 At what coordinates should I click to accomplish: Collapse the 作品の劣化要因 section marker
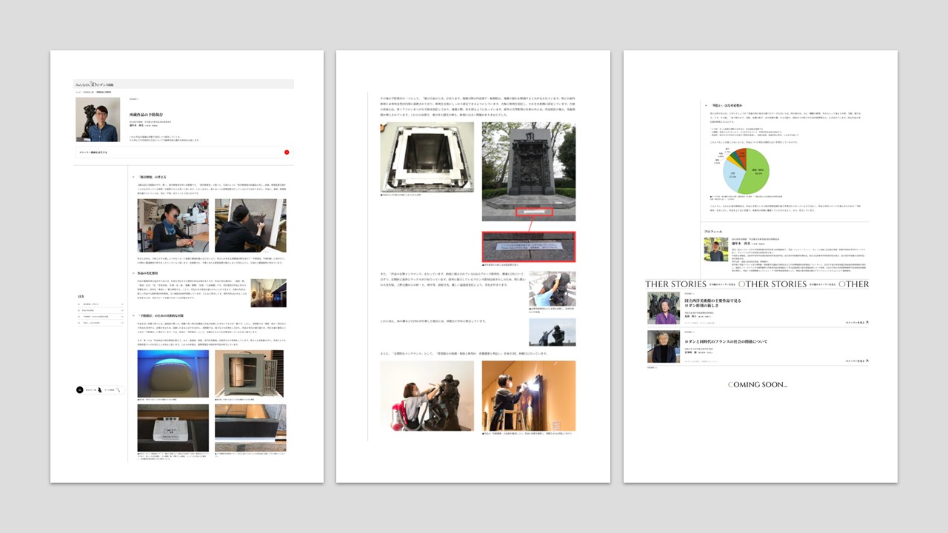[x=133, y=273]
